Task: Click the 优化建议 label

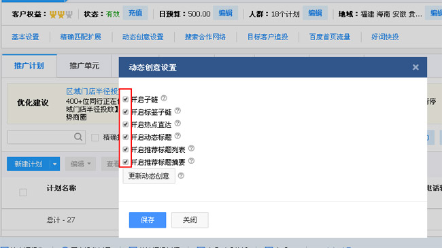Action: (x=33, y=103)
